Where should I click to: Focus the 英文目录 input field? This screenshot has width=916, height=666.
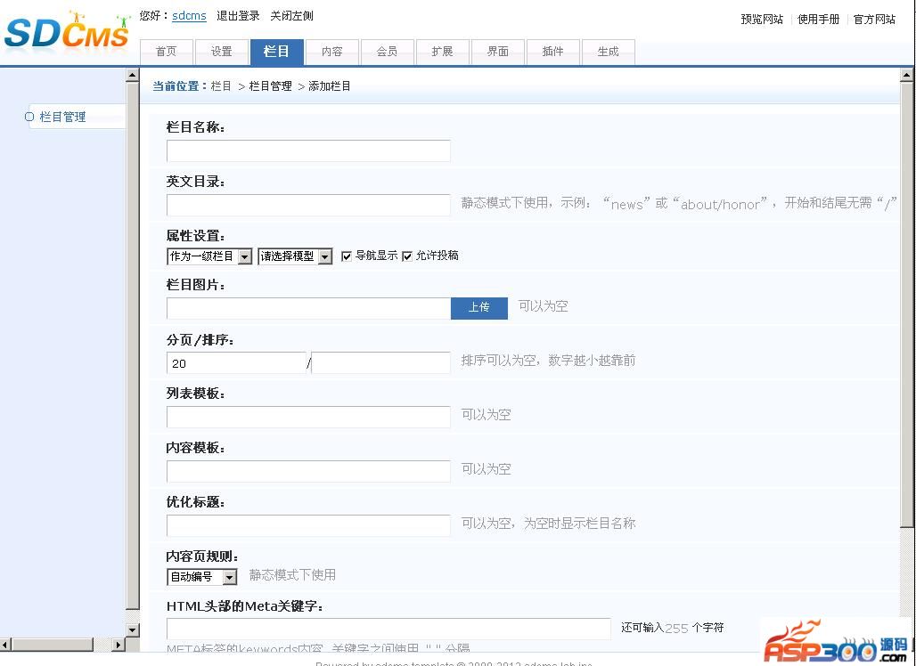(x=308, y=206)
